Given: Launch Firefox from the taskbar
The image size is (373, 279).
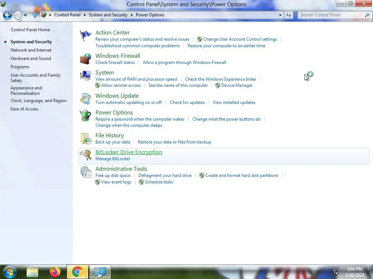Looking at the screenshot, I should (x=55, y=272).
